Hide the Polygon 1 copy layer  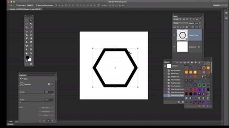pos(174,35)
